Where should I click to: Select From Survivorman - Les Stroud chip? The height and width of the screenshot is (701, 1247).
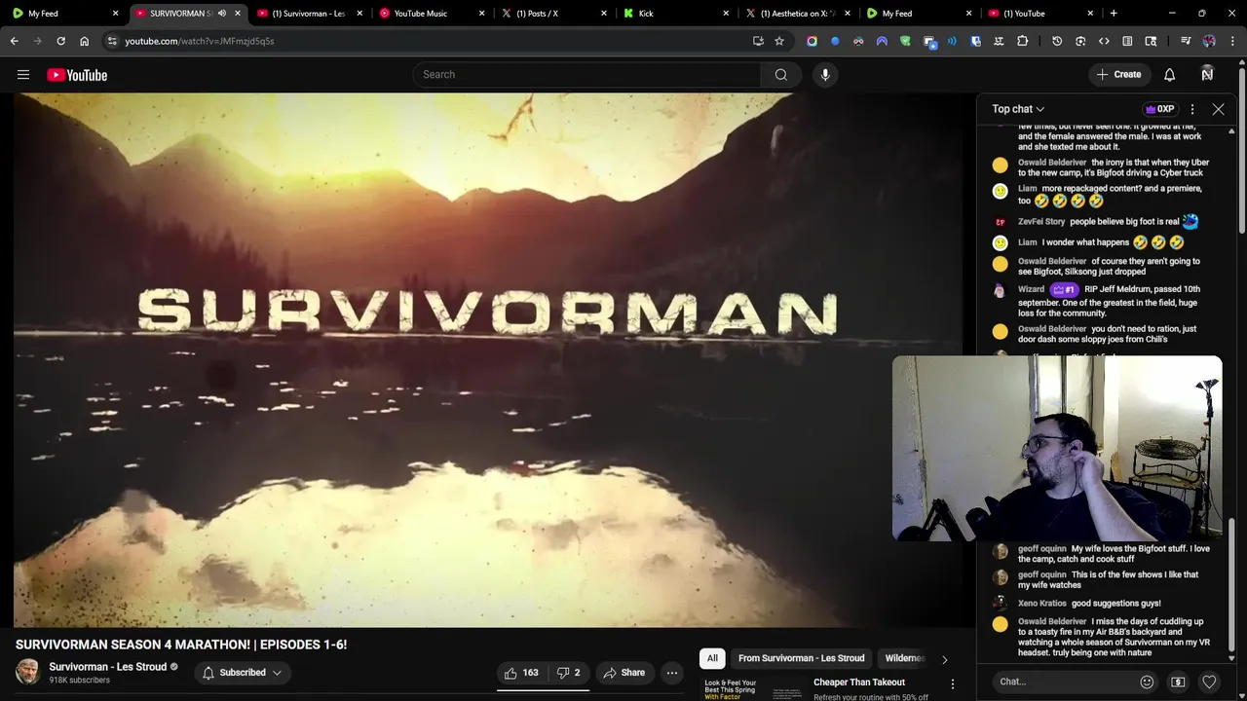point(801,658)
